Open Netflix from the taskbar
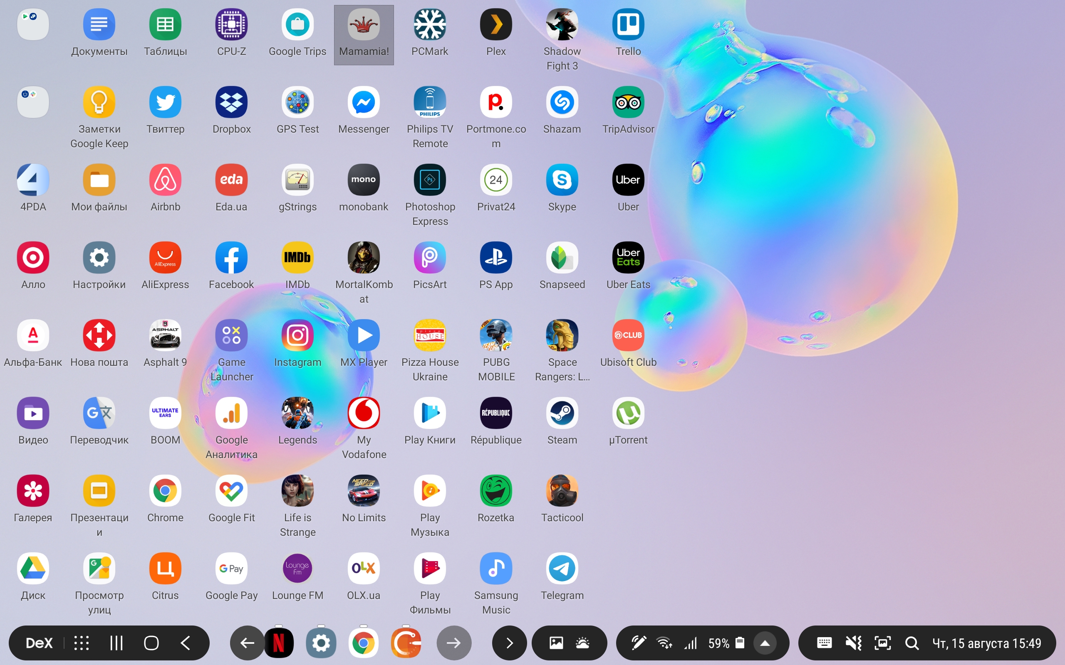Image resolution: width=1065 pixels, height=665 pixels. click(x=279, y=643)
